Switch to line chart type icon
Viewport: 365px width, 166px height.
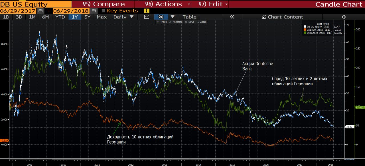coord(147,17)
